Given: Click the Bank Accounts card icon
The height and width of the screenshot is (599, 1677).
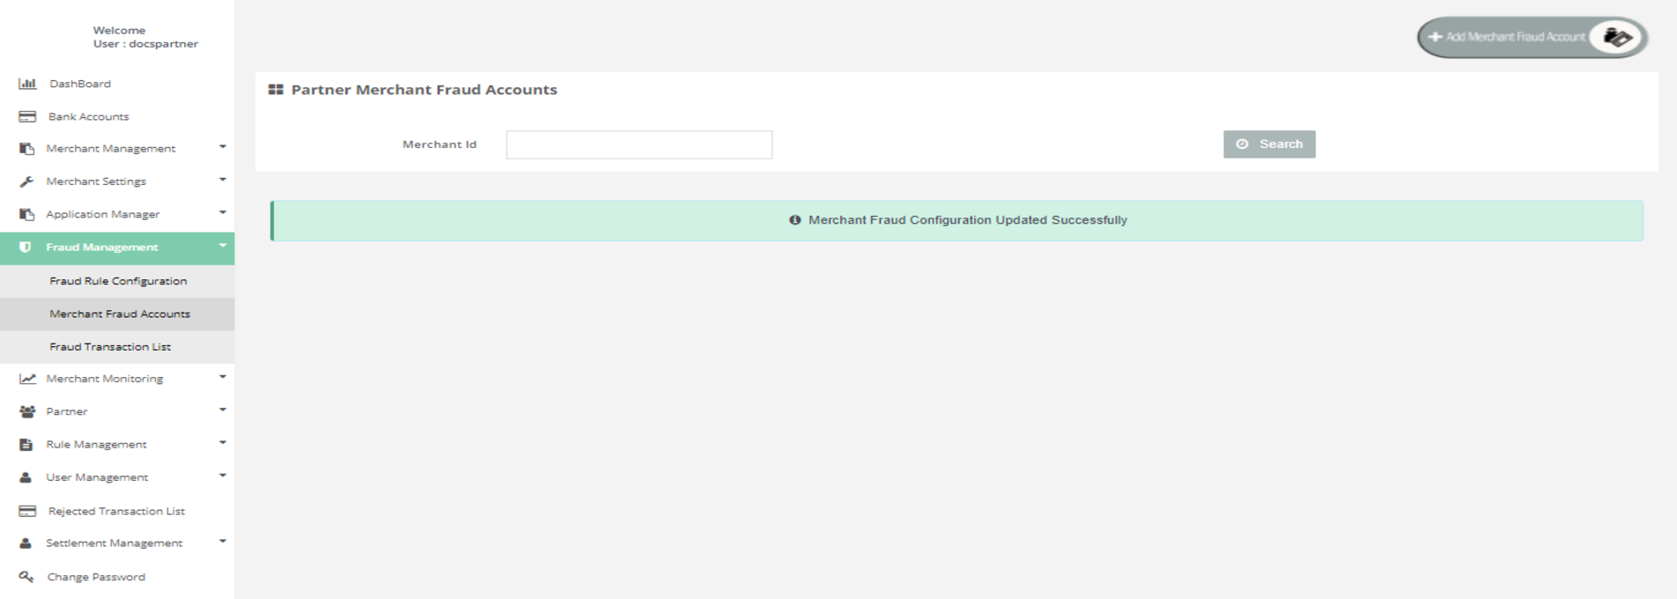Looking at the screenshot, I should (x=27, y=116).
